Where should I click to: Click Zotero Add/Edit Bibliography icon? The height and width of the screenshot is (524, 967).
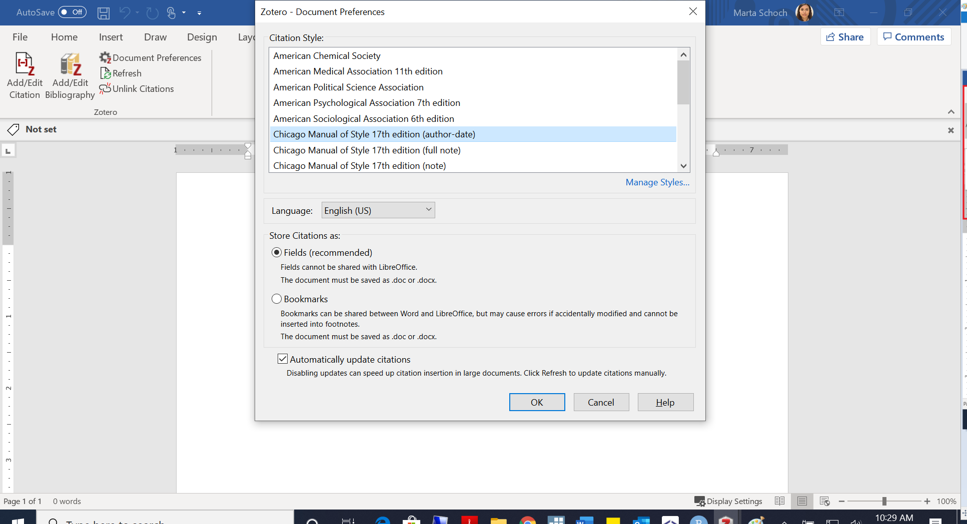click(x=71, y=64)
